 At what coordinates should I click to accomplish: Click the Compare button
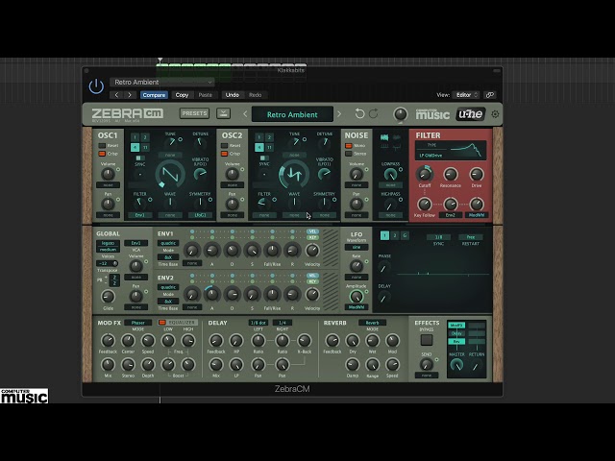click(154, 95)
